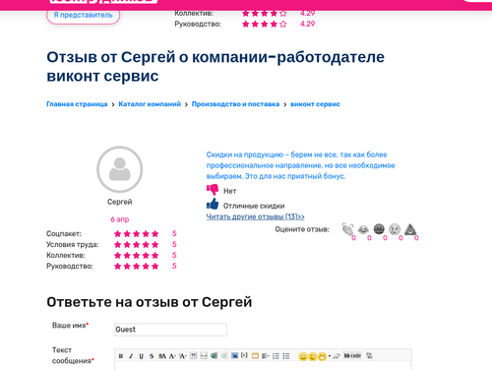The width and height of the screenshot is (492, 370).
Task: Insert a code block
Action: [x=204, y=355]
